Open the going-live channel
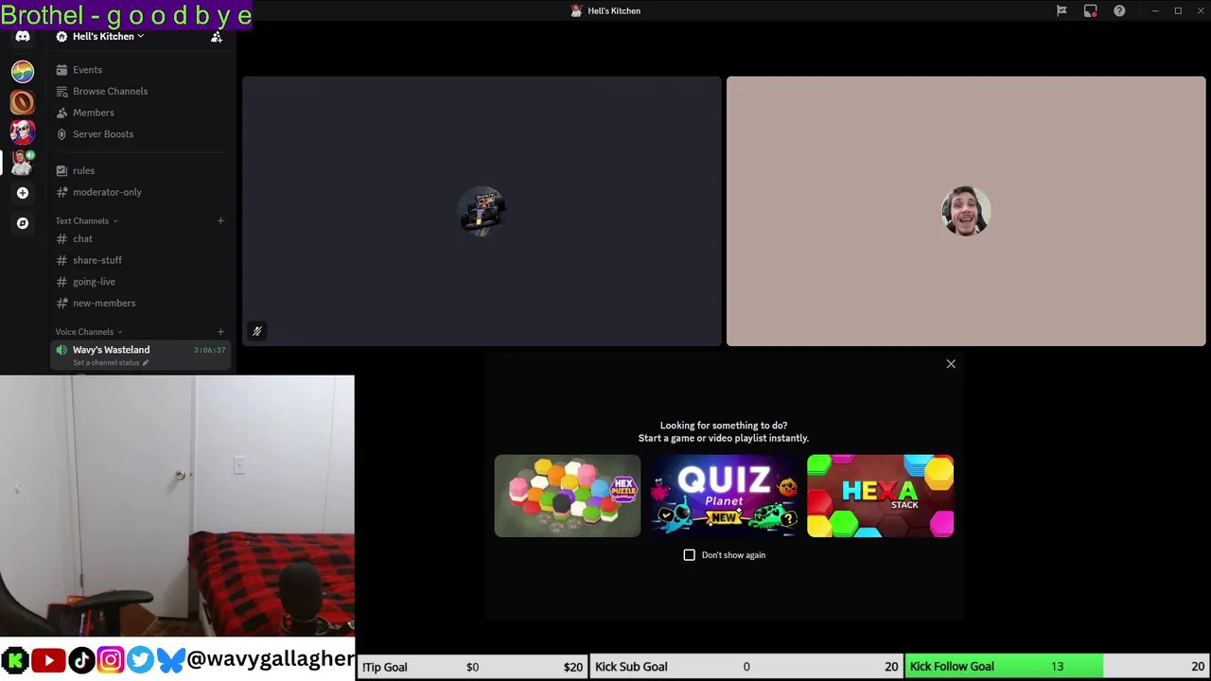 click(140, 282)
